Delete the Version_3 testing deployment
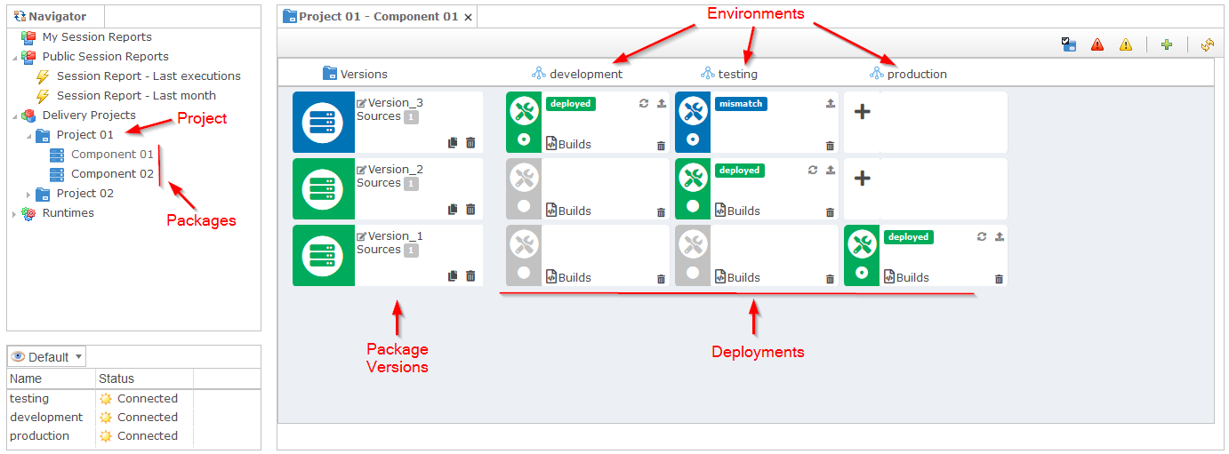Screen dimensions: 1229x454 point(830,146)
